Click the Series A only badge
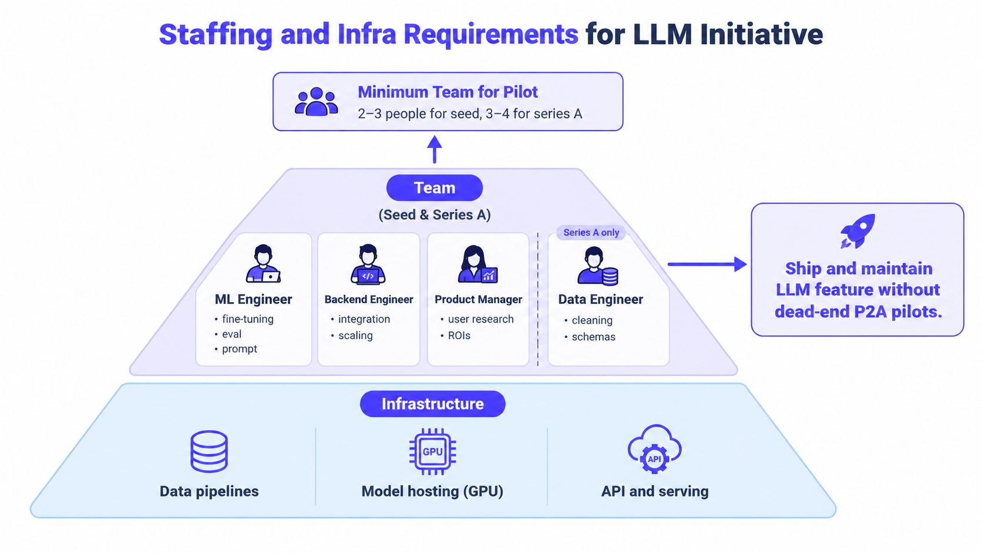 point(591,233)
